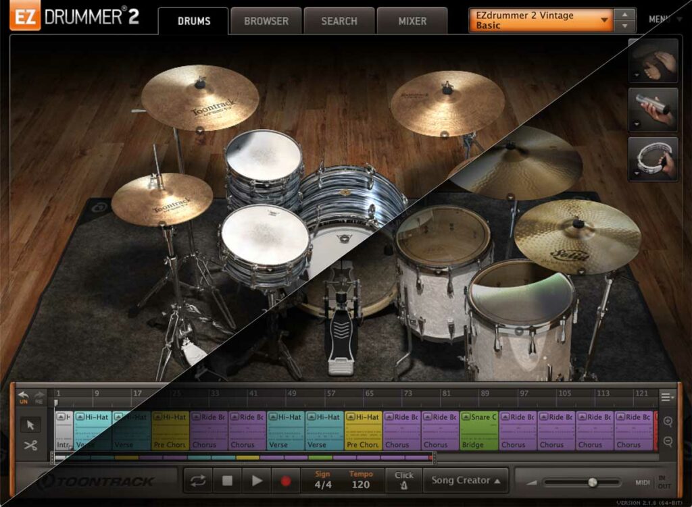This screenshot has width=692, height=507.
Task: Adjust the master volume slider knob
Action: [x=593, y=482]
